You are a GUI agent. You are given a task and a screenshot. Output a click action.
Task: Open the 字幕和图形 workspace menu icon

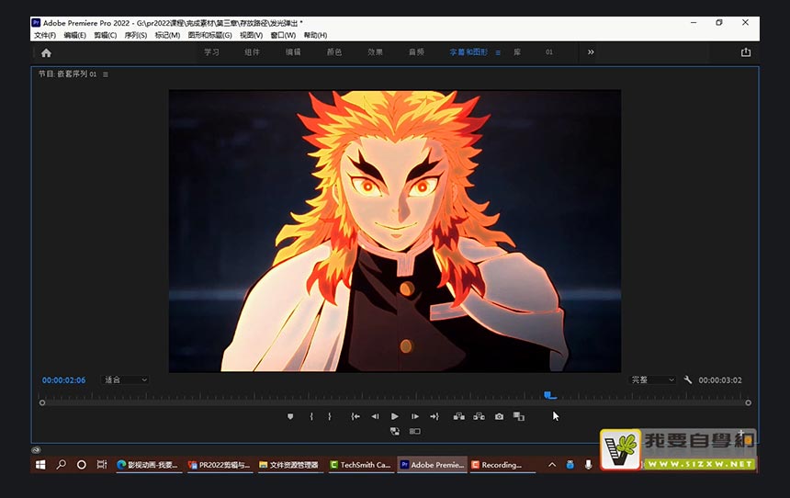[x=498, y=52]
